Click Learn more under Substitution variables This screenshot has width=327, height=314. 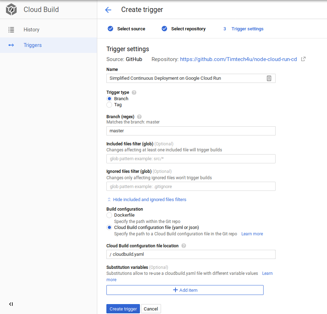267,273
